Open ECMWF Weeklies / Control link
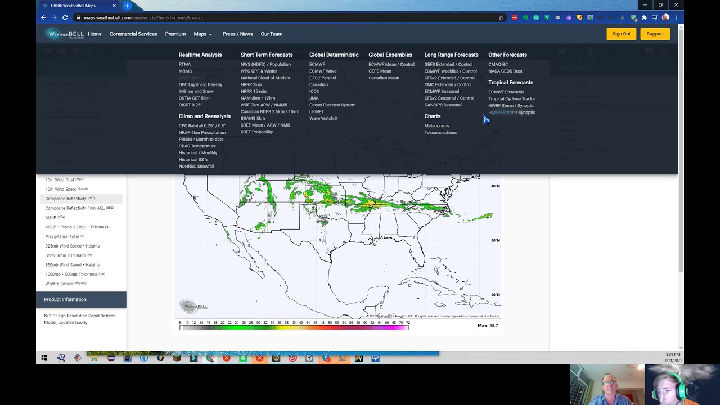Screen dimensions: 720x405 451,71
